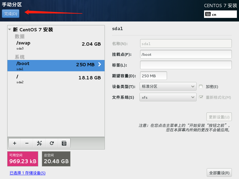This screenshot has width=239, height=179.
Task: Click the gray 总空间 20.48 GB box
Action: 56,159
